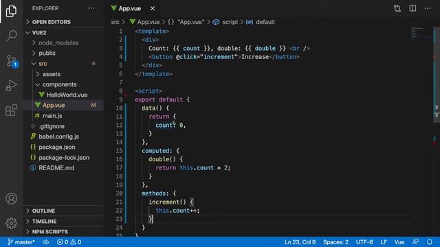This screenshot has height=247, width=440.
Task: Expand the Outline panel
Action: (64, 211)
